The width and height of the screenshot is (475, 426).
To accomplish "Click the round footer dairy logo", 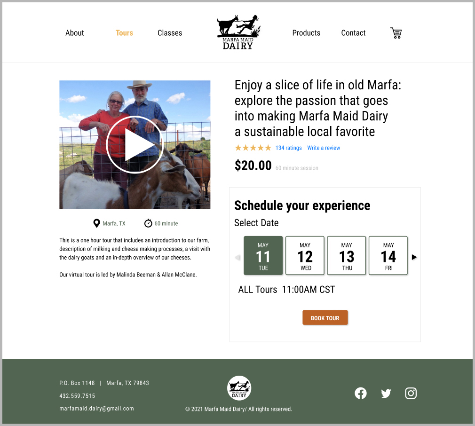I will [239, 388].
